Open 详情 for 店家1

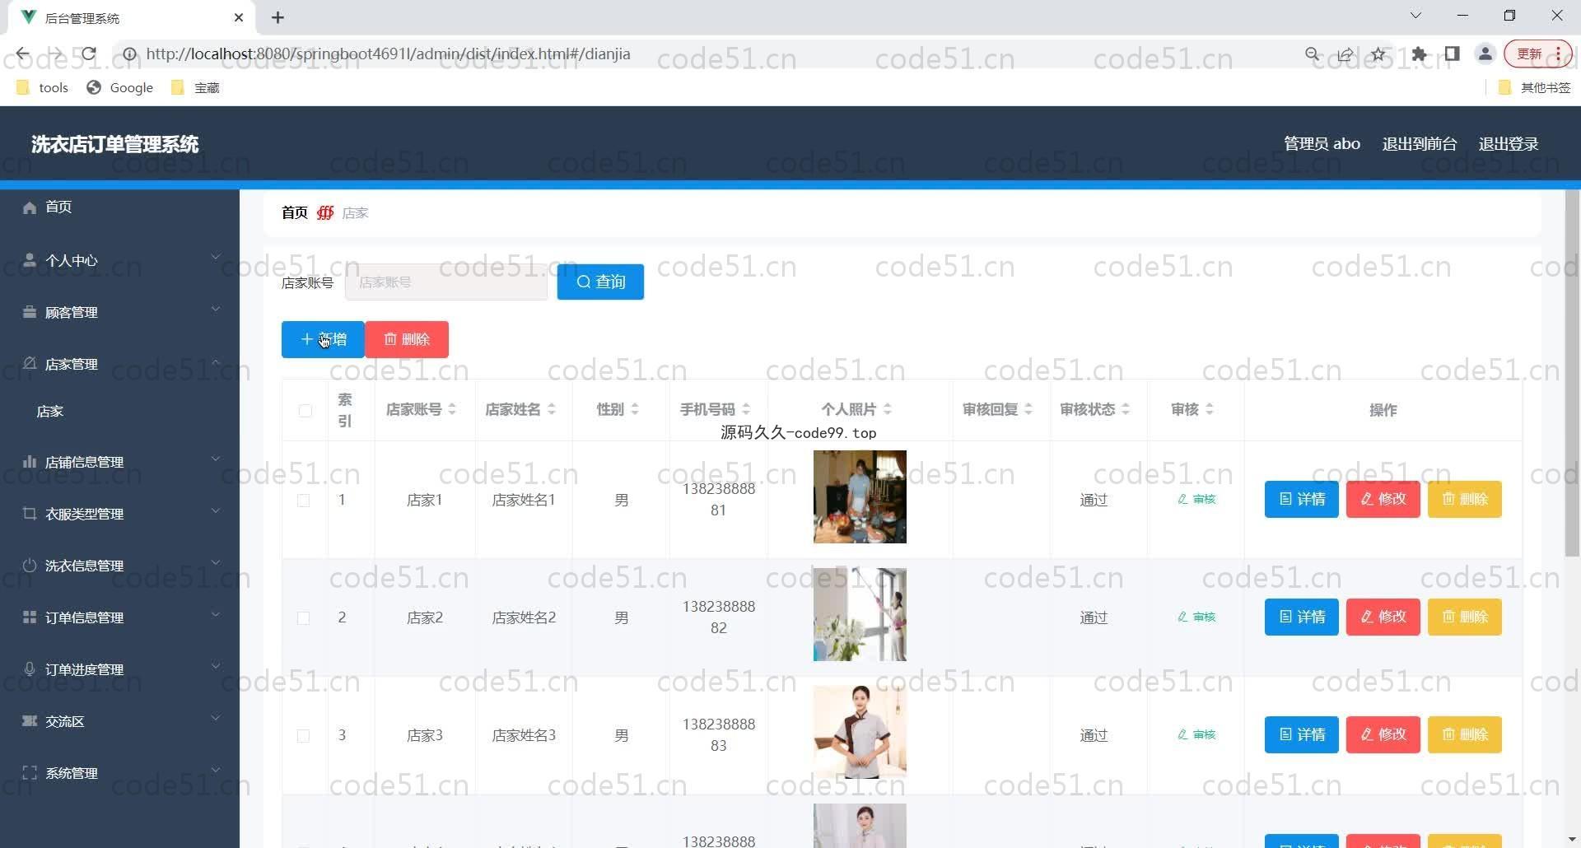(x=1302, y=499)
